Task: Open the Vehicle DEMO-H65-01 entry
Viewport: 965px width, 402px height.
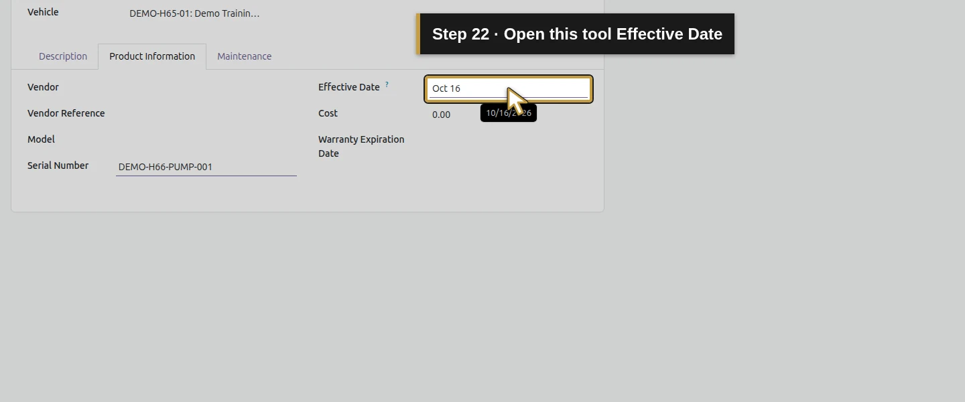Action: [194, 13]
